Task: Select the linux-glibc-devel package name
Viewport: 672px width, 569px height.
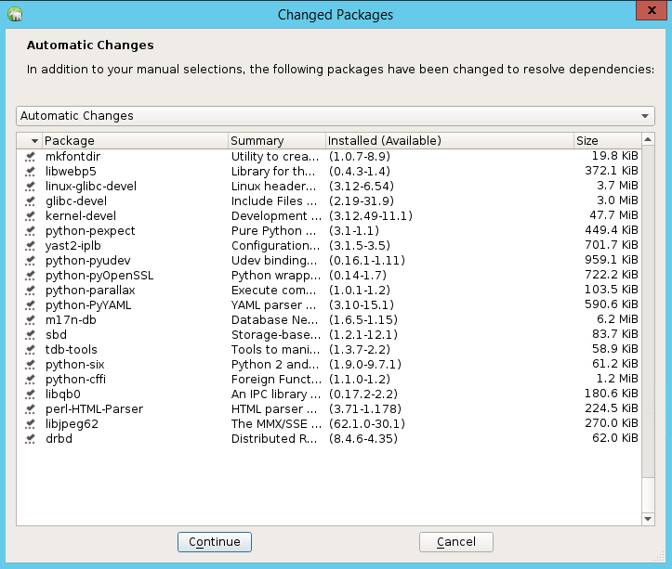Action: click(x=91, y=187)
